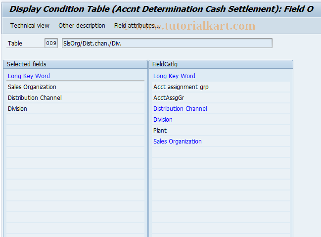The height and width of the screenshot is (237, 321).
Task: Open Field attributes dialog
Action: 137,26
